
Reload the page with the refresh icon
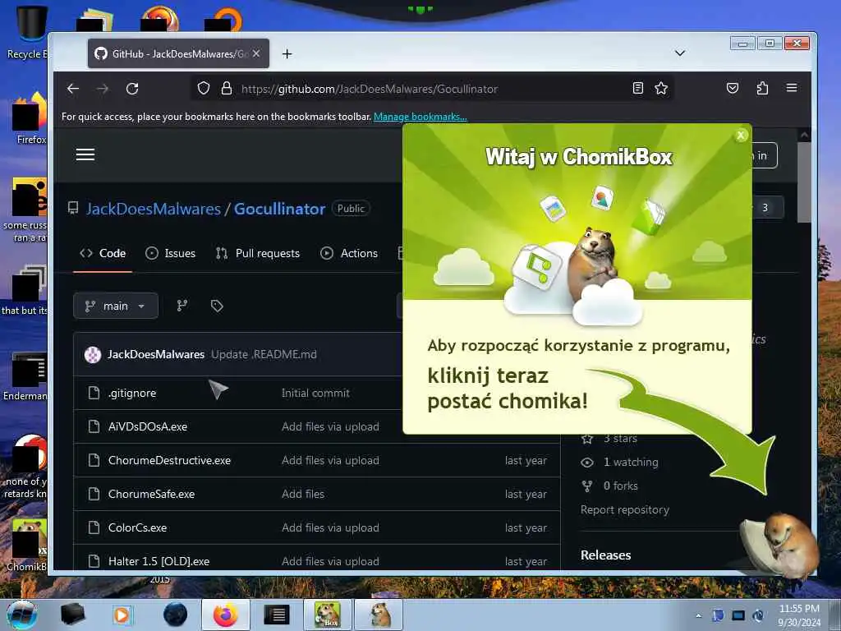pos(132,89)
